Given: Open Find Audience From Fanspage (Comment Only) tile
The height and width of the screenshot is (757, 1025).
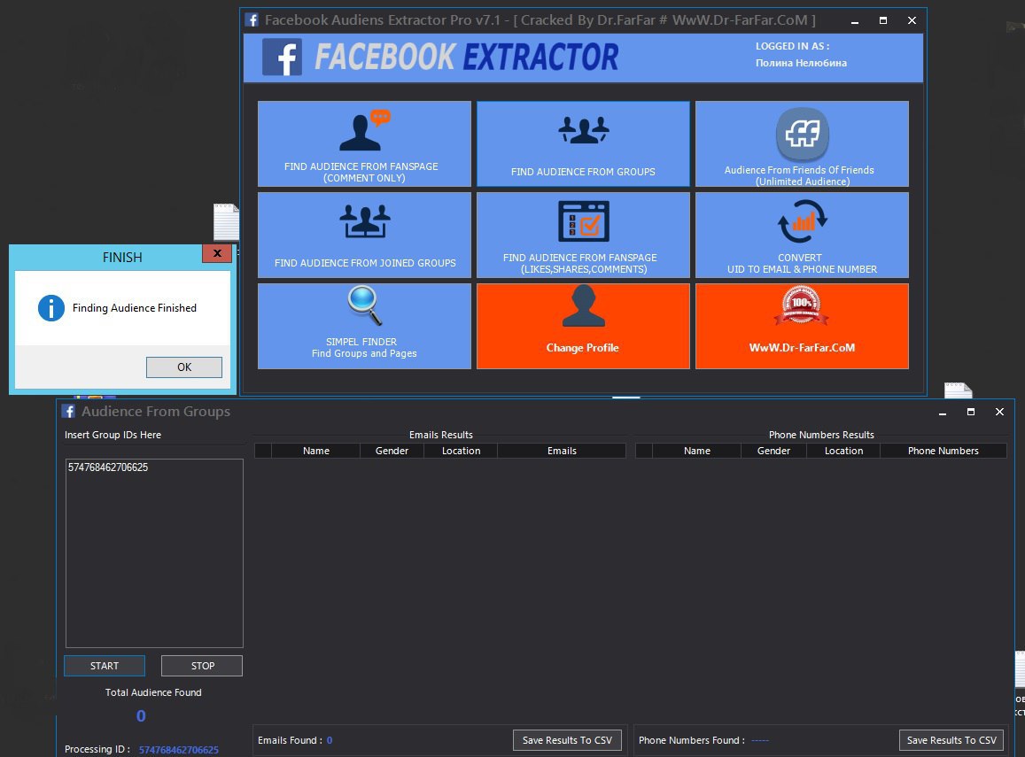Looking at the screenshot, I should 364,143.
